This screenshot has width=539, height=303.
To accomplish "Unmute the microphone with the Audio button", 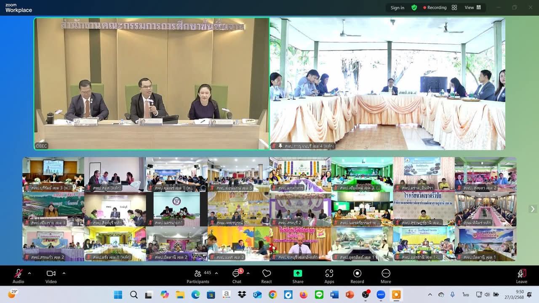I will pos(18,276).
